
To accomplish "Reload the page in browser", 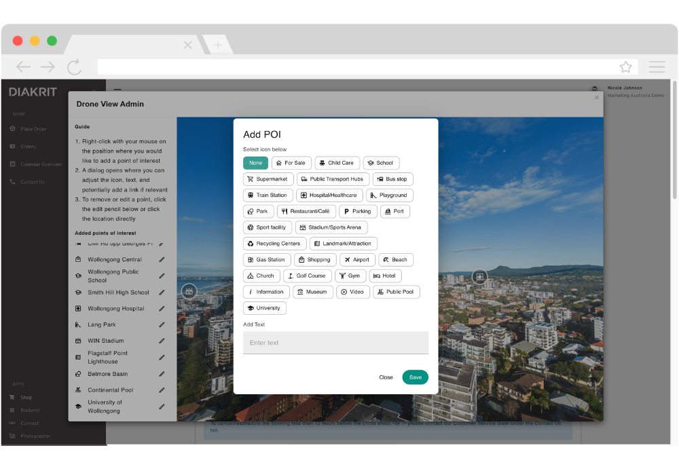I will pos(74,67).
